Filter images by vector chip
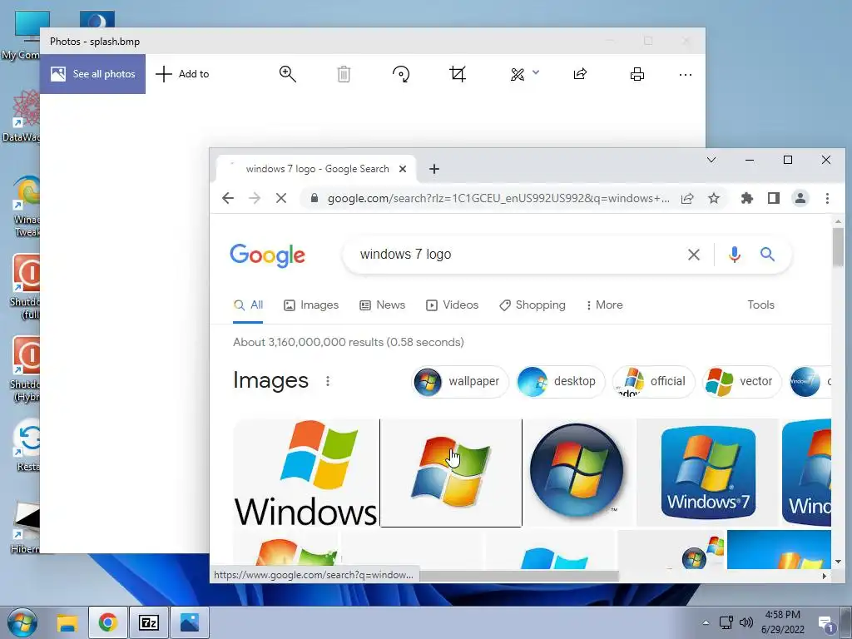 pyautogui.click(x=741, y=381)
